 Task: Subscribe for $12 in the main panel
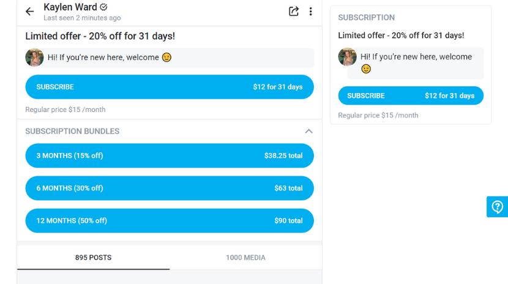[x=169, y=87]
